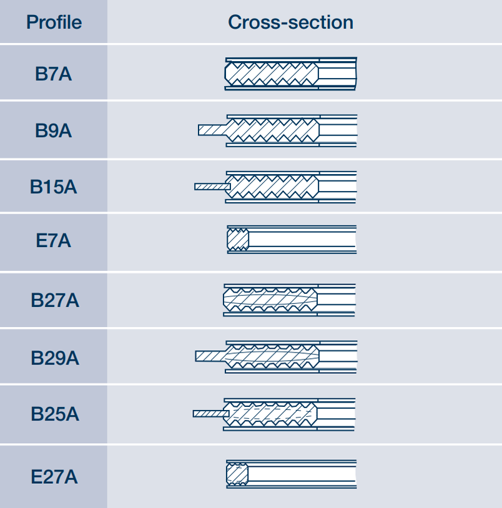Click the B29A profile label
Screen dimensions: 502x508
[54, 359]
